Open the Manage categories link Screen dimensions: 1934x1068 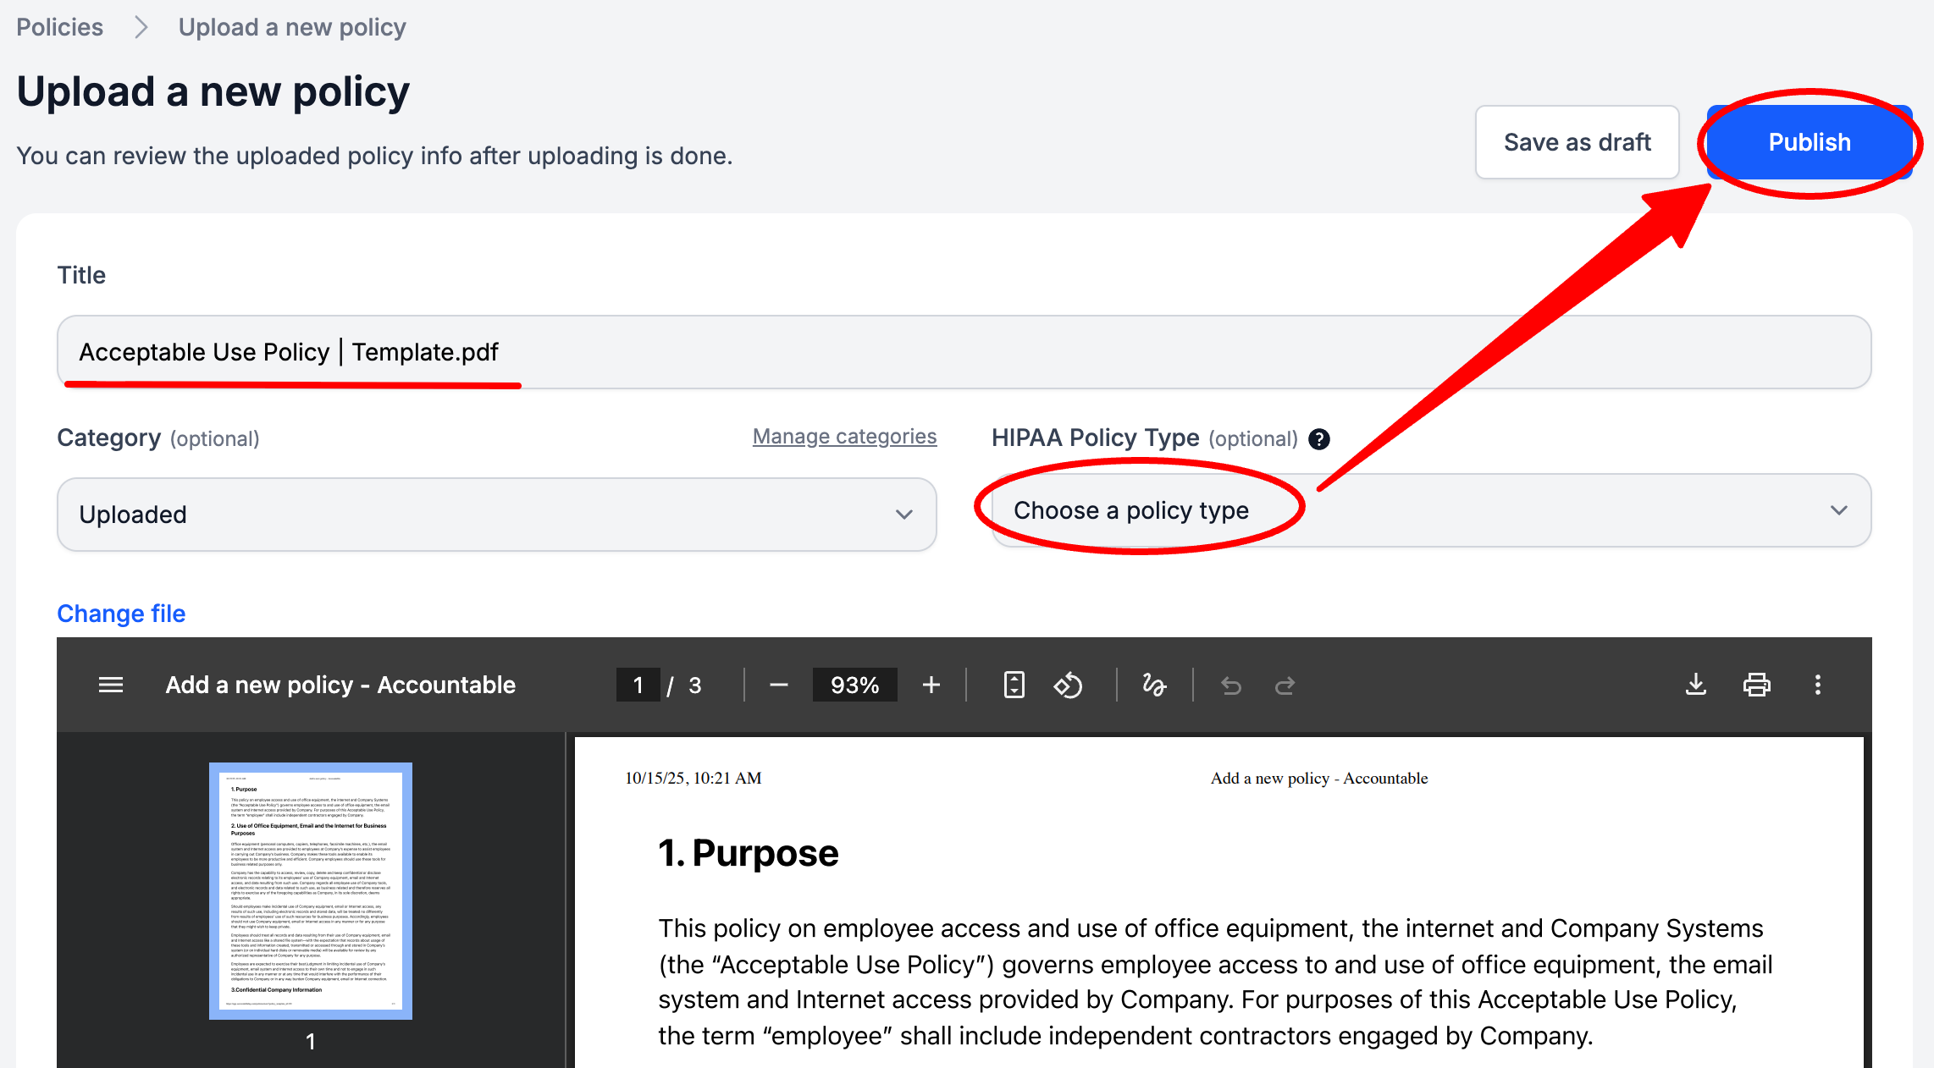coord(844,437)
